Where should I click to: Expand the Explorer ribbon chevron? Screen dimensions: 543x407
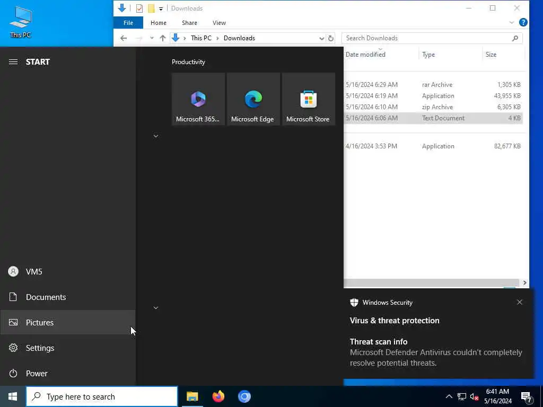[512, 22]
